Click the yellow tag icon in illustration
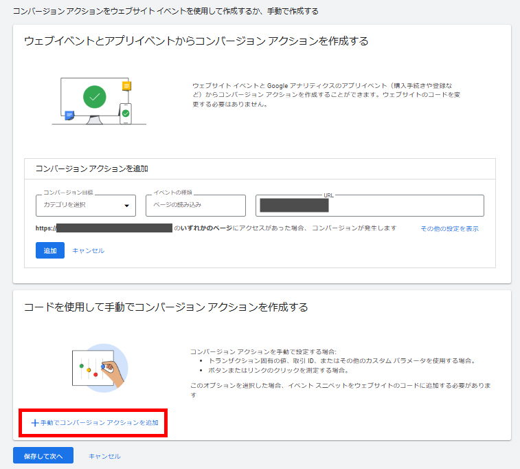 pyautogui.click(x=126, y=86)
